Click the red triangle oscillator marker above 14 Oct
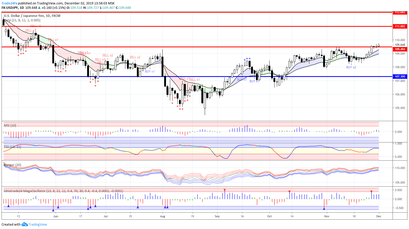The image size is (409, 229). coord(289,192)
